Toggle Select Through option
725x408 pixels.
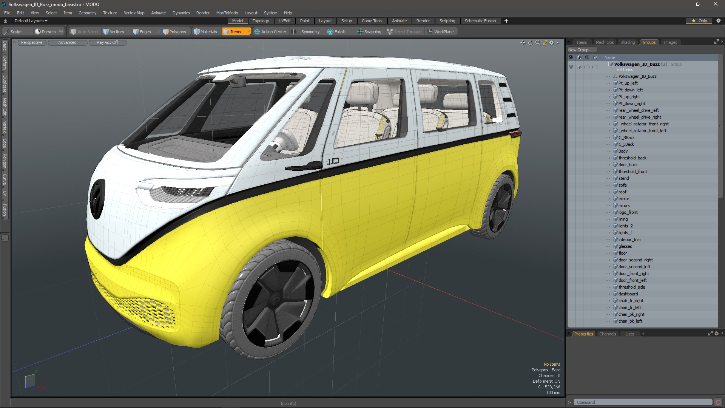(404, 32)
